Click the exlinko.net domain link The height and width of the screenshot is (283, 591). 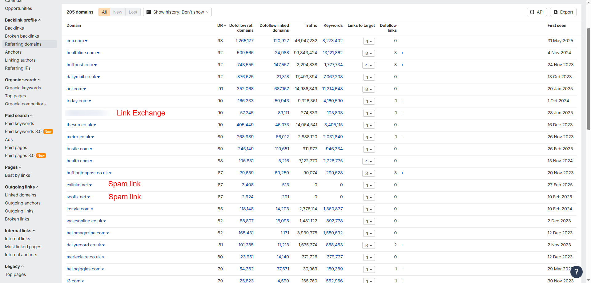pyautogui.click(x=77, y=185)
